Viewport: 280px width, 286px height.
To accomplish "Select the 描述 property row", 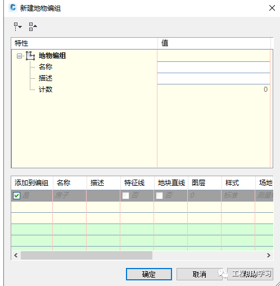I will click(x=46, y=78).
